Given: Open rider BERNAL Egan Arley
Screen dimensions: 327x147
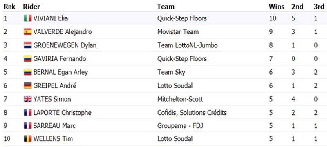Looking at the screenshot, I should coord(60,72).
